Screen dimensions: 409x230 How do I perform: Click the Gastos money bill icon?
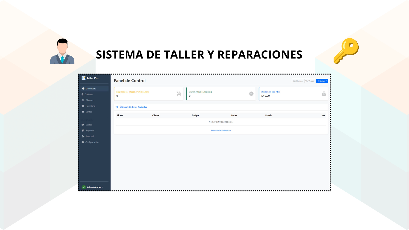83,125
